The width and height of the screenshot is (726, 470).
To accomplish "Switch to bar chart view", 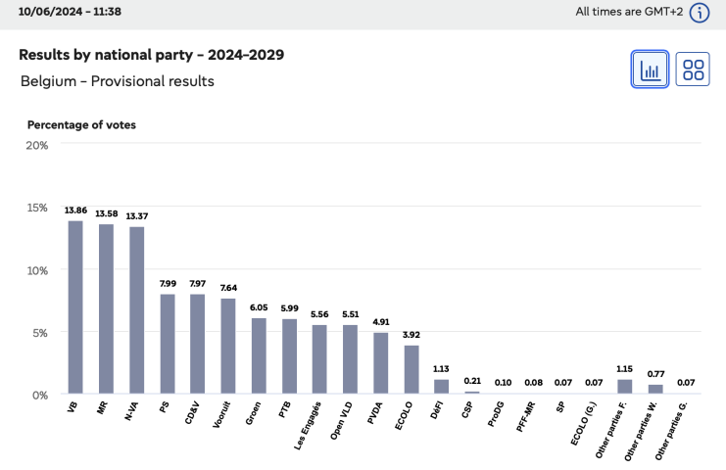I will (x=650, y=70).
